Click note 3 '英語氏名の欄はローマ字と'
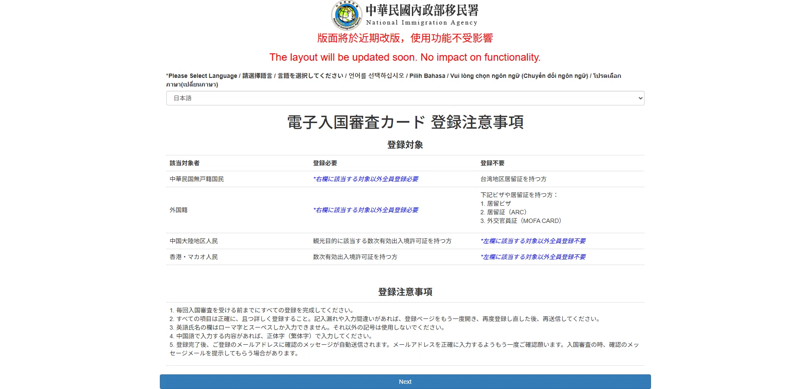This screenshot has height=389, width=810. (308, 327)
